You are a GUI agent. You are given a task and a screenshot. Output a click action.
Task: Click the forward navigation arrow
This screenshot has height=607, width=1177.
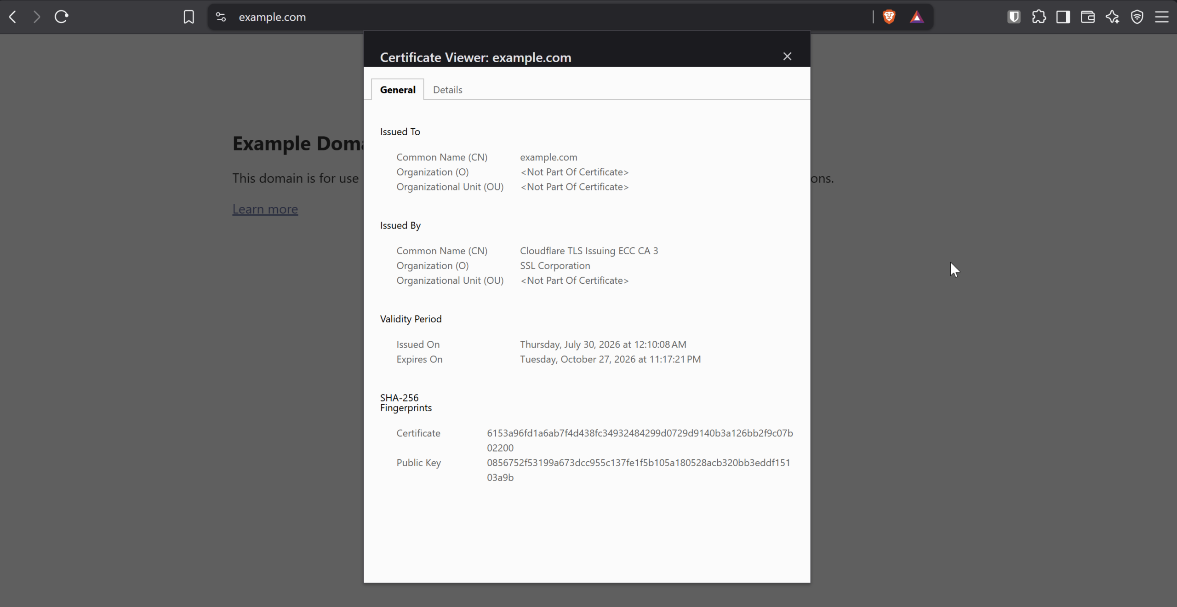[37, 17]
